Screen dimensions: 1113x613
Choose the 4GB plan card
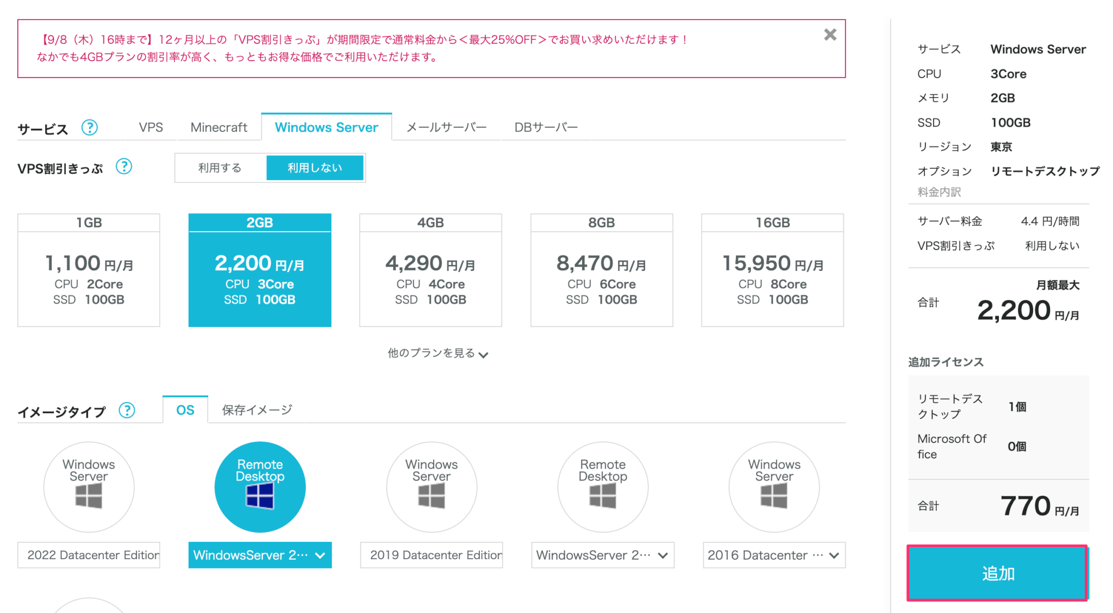click(x=430, y=270)
